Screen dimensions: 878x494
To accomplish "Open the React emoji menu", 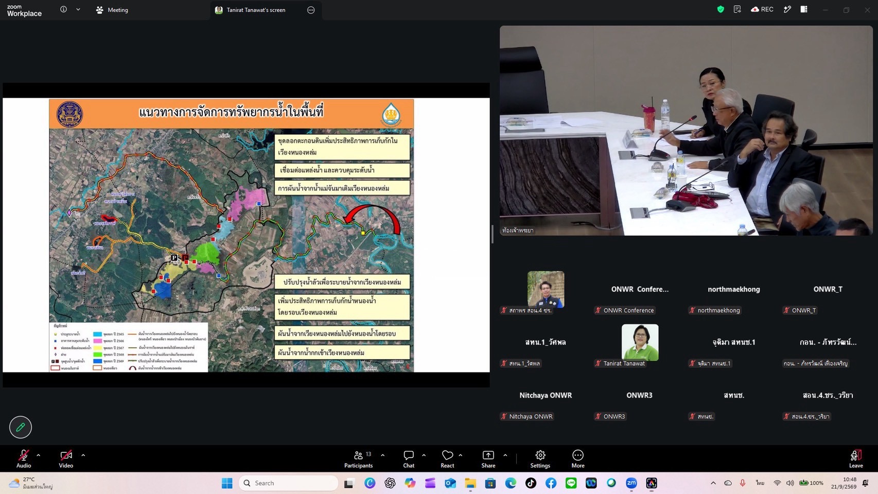I will 447,459.
